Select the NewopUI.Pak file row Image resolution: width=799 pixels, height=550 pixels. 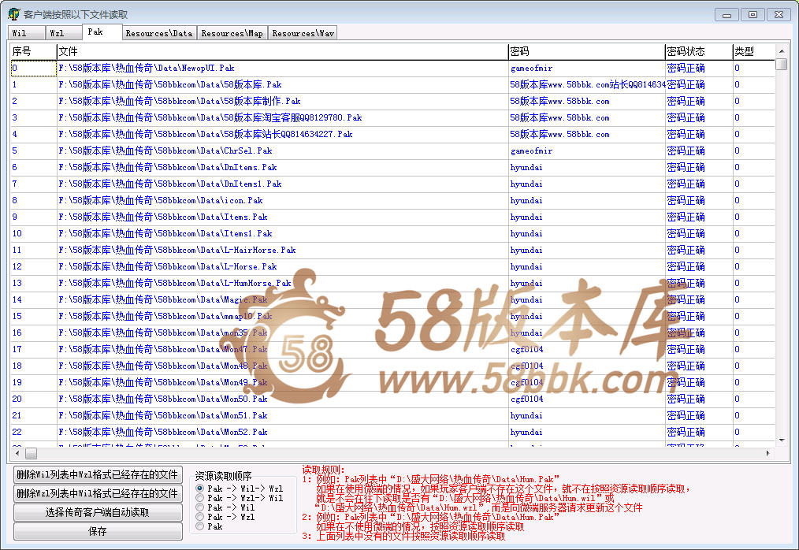392,69
